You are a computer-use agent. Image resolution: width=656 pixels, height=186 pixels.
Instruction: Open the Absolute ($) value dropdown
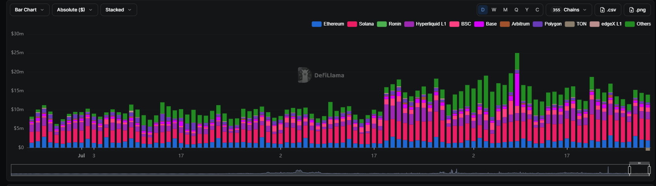point(75,10)
